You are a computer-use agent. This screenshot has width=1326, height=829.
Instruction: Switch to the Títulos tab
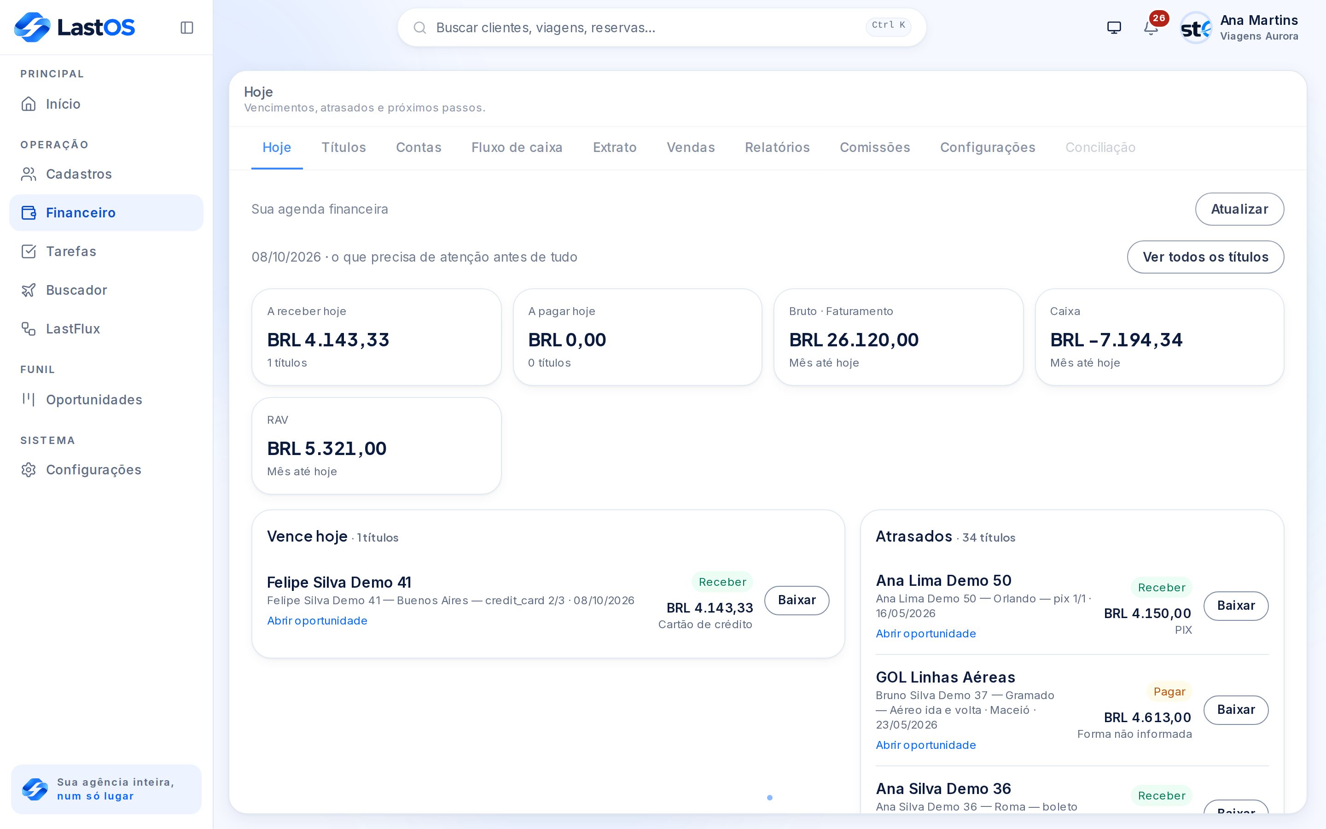pyautogui.click(x=343, y=147)
